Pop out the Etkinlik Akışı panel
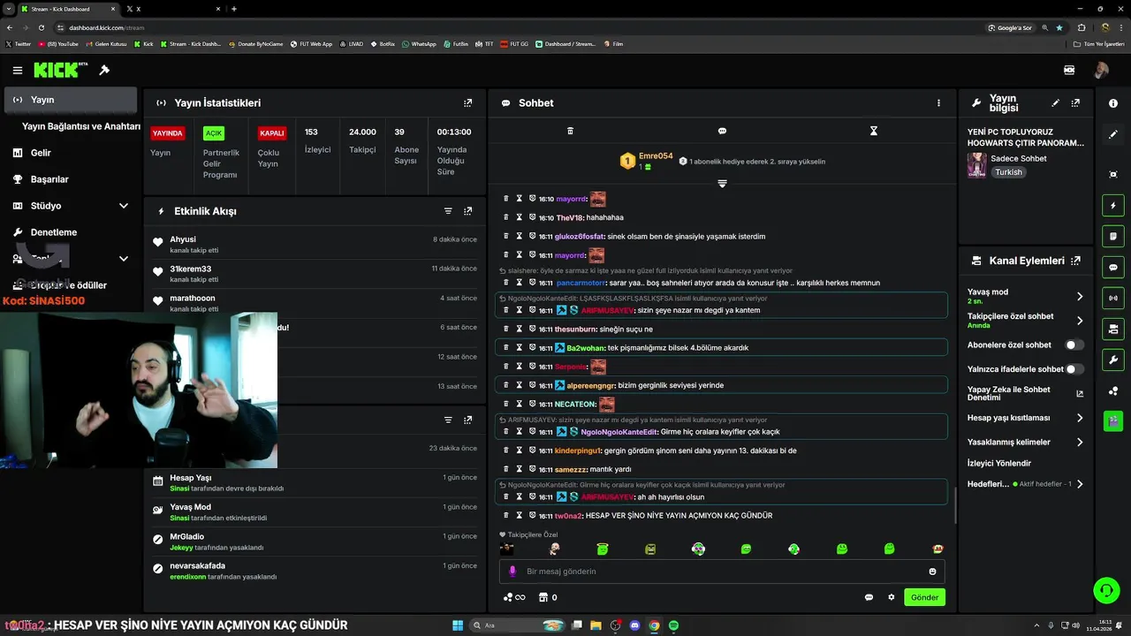1131x636 pixels. pos(468,211)
